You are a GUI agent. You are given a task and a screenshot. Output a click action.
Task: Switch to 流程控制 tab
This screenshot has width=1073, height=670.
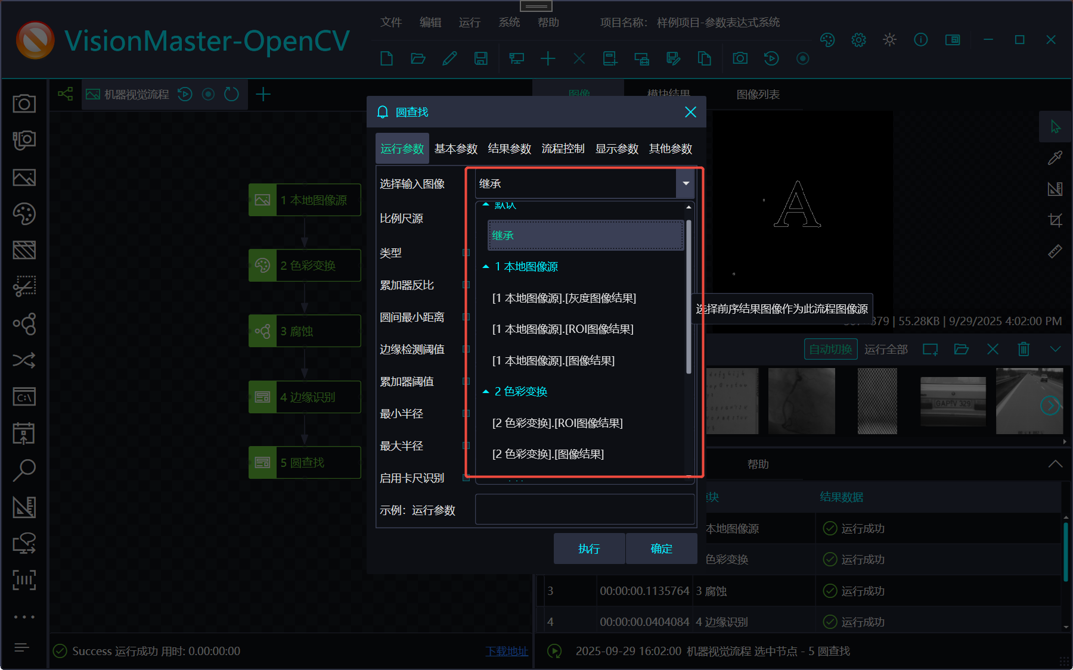(563, 148)
